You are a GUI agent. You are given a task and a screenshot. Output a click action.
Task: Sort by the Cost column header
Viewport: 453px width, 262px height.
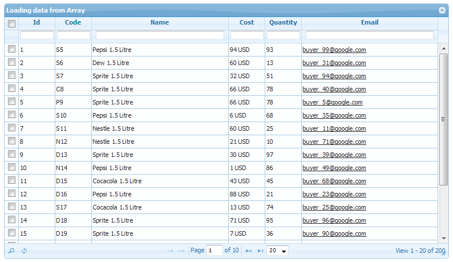246,22
